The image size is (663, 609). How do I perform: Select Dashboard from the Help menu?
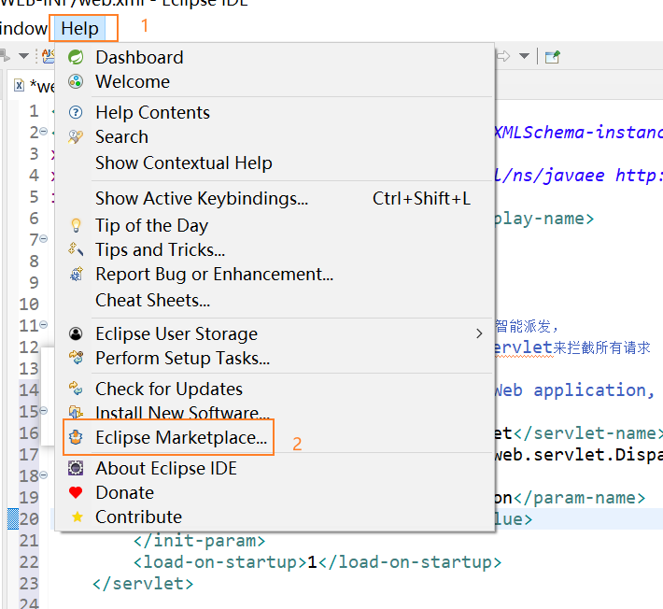click(275, 57)
